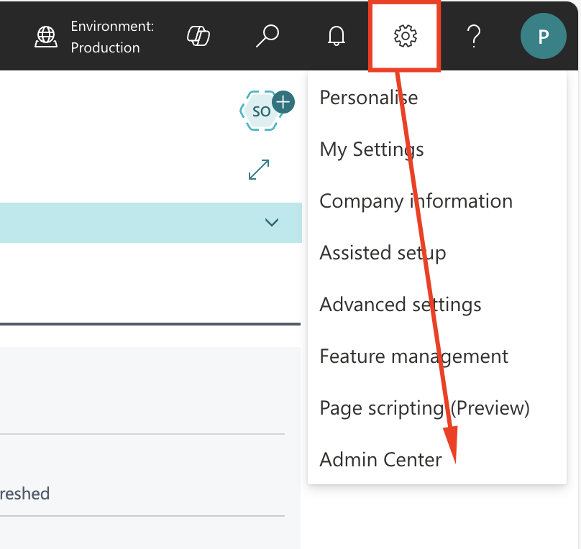Click the SO hexagon avatar
The width and height of the screenshot is (581, 549).
coord(260,111)
